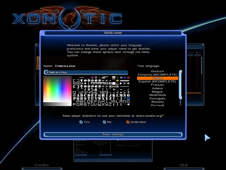
Task: Insert the solid white square symbol
Action: (x=114, y=84)
